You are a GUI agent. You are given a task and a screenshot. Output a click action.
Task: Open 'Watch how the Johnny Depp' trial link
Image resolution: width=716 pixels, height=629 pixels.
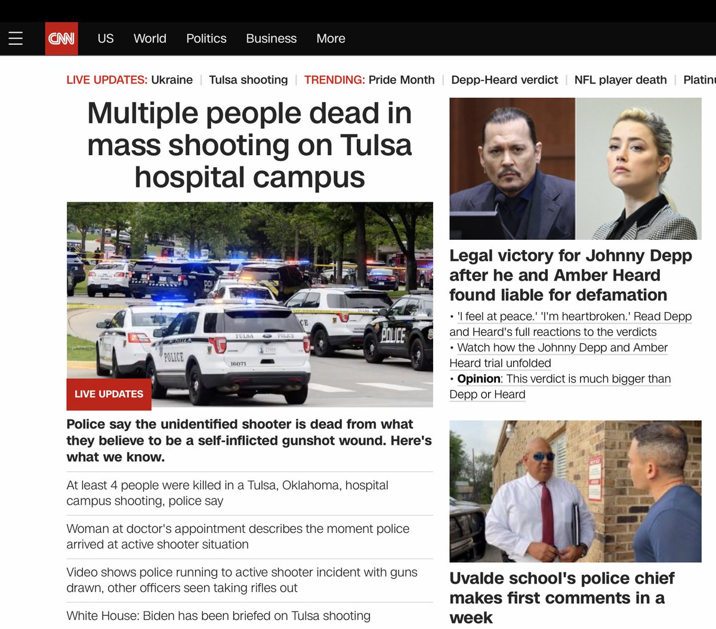click(x=558, y=355)
